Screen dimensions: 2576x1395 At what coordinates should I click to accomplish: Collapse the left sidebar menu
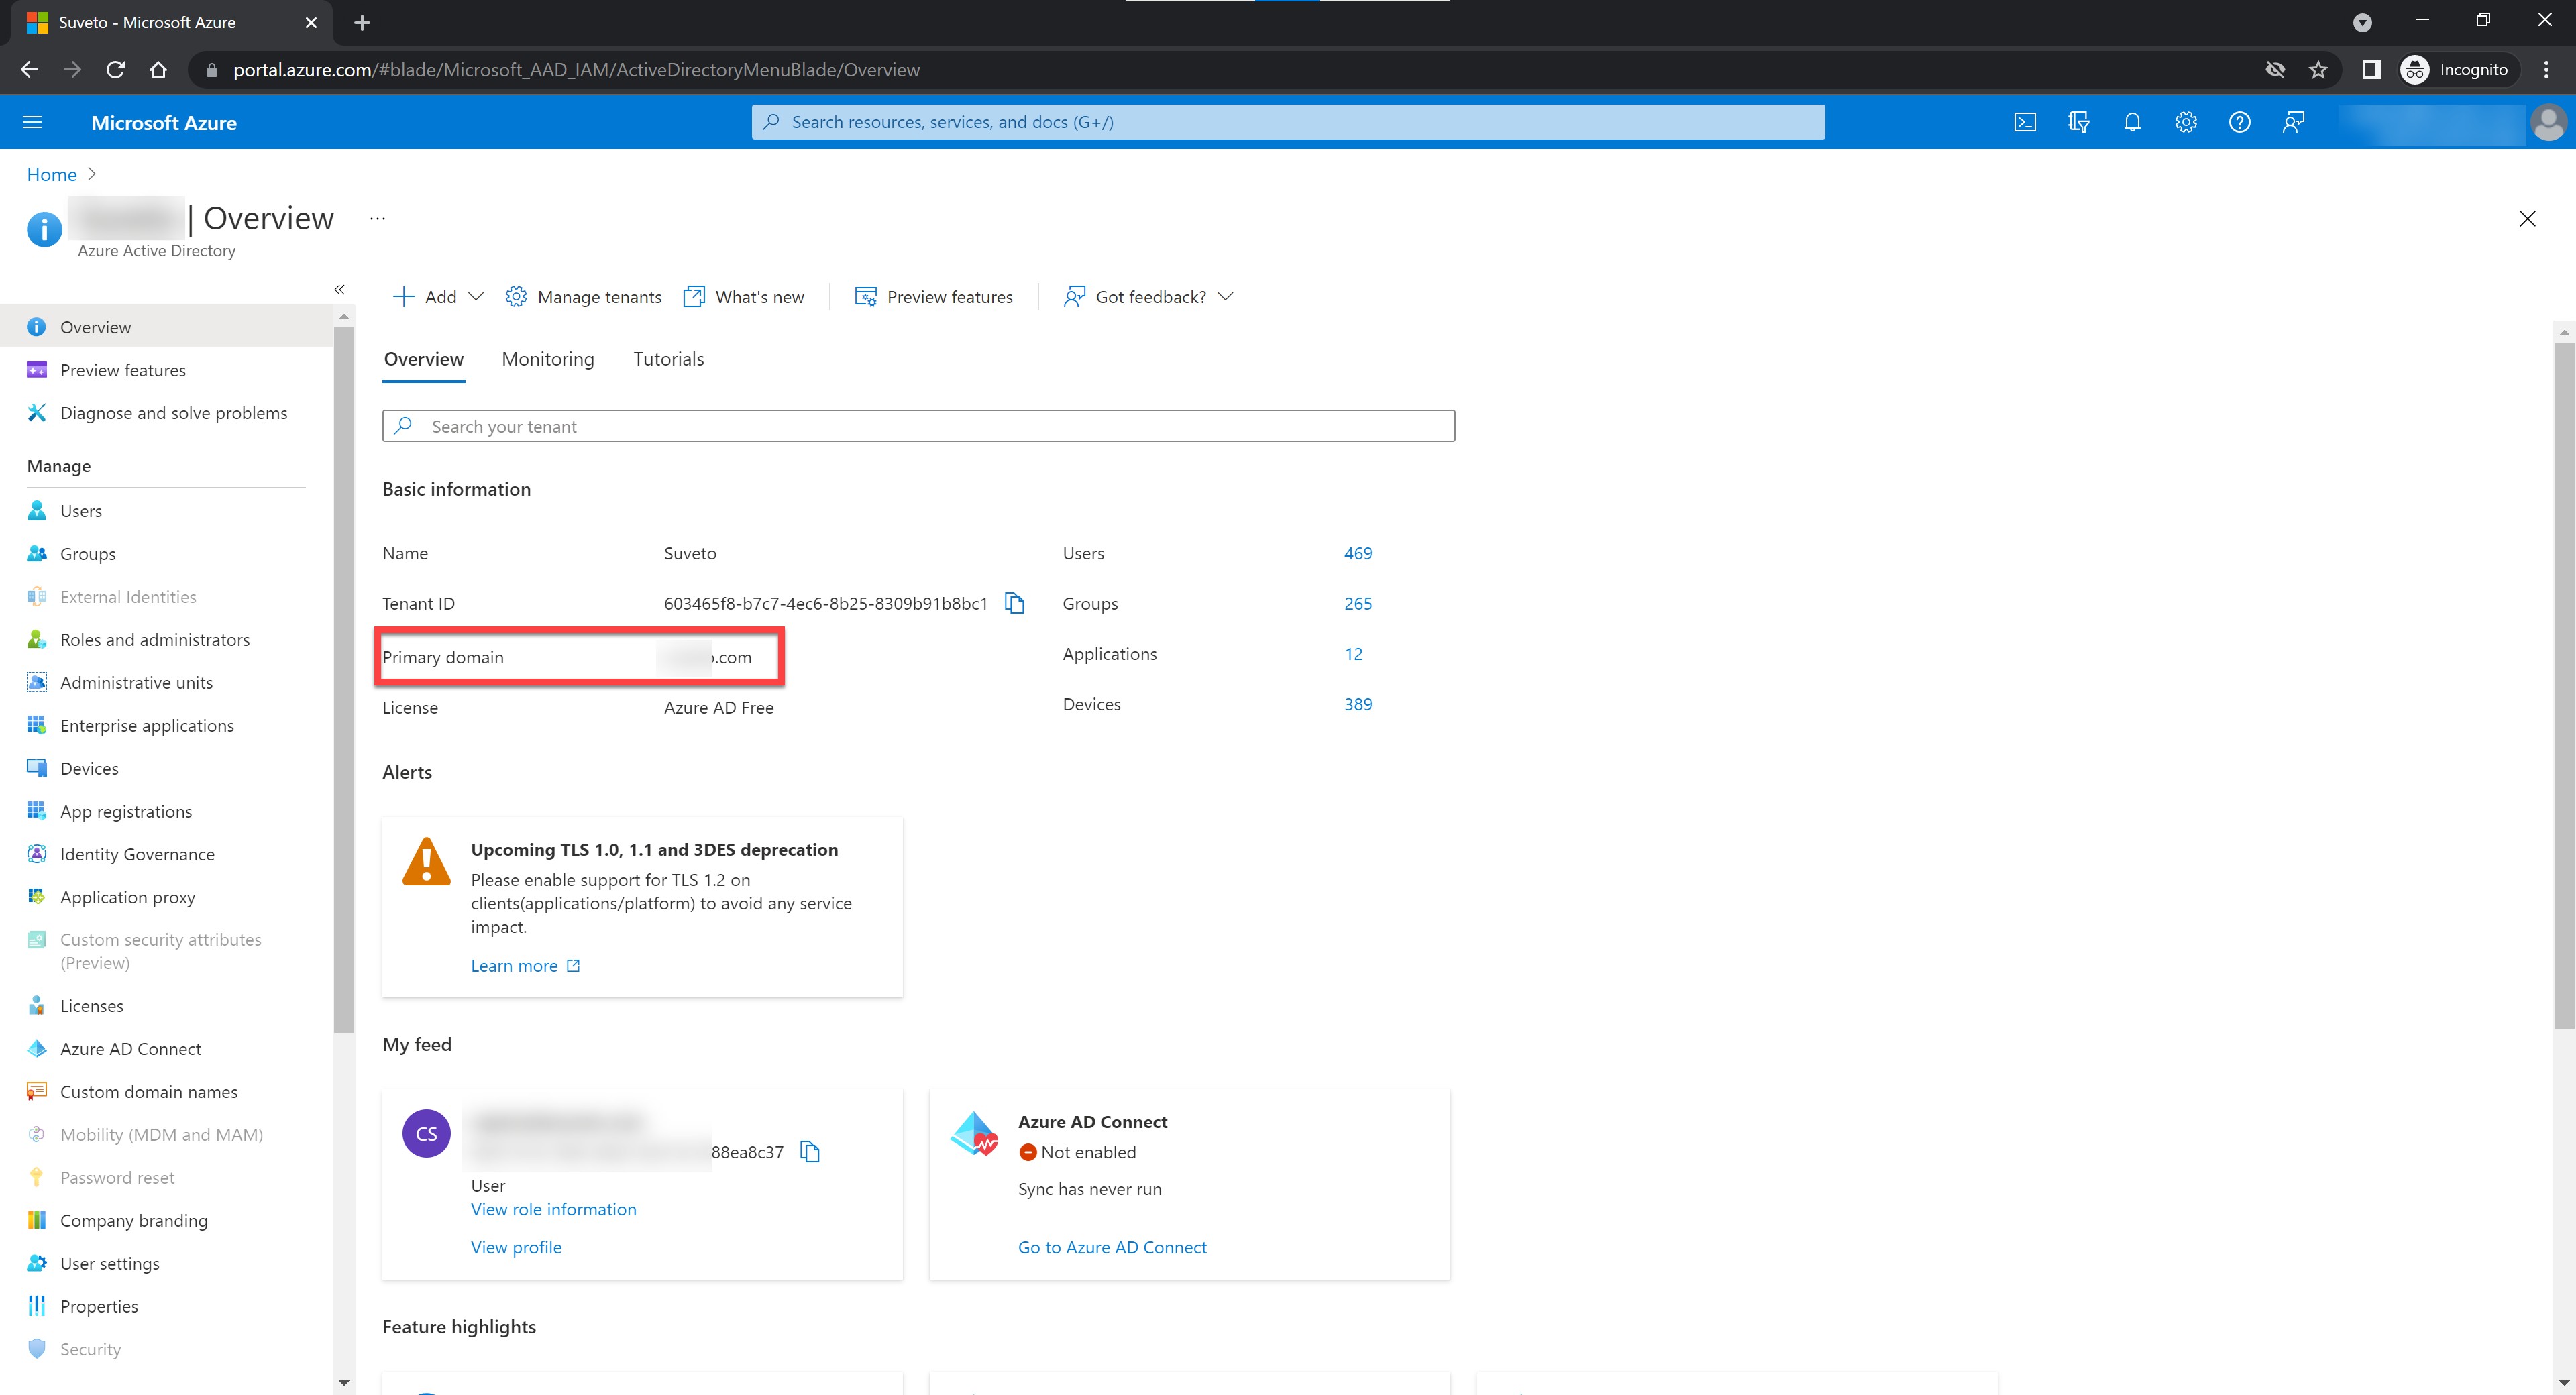tap(339, 290)
